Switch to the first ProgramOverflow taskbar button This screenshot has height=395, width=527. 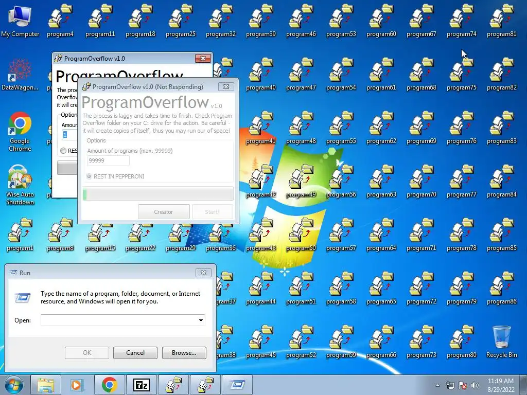coord(173,385)
